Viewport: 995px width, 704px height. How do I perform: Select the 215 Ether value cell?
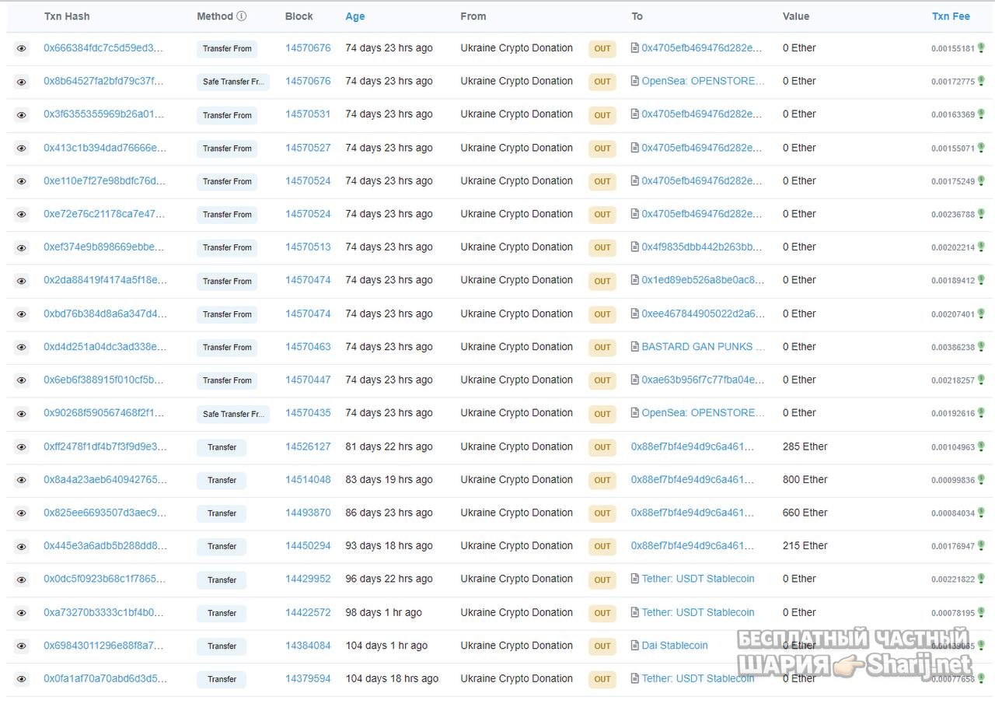(805, 546)
